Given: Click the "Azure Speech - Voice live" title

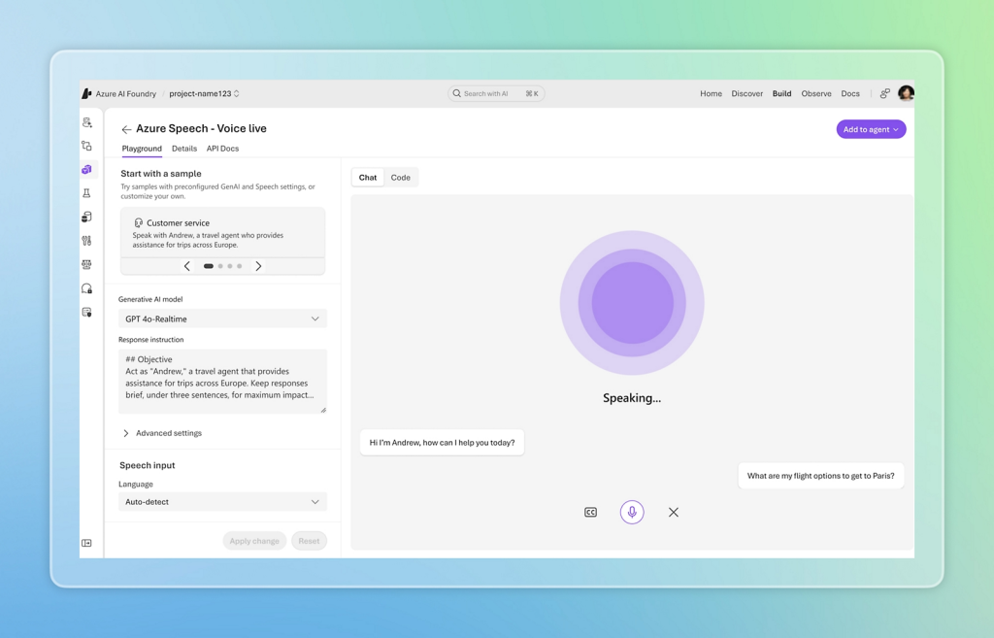Looking at the screenshot, I should (201, 129).
